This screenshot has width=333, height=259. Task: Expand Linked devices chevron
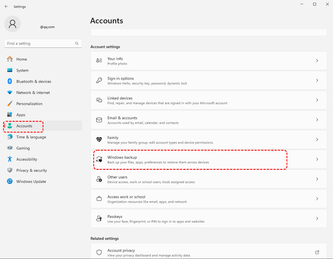317,100
